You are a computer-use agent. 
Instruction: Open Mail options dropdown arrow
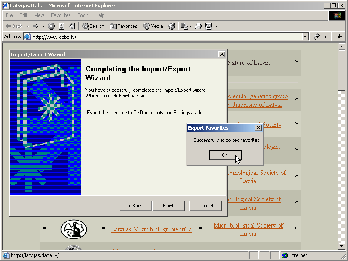(190, 26)
